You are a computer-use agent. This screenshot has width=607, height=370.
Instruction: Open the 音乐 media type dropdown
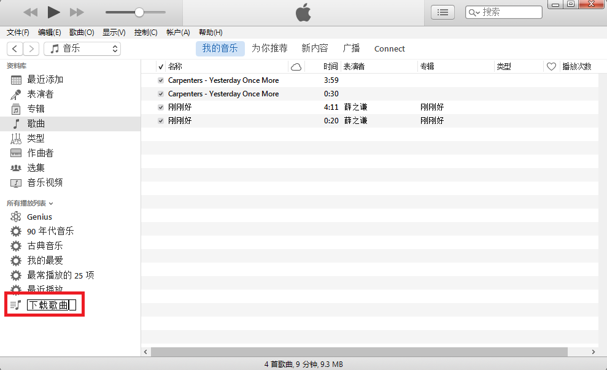pos(82,48)
